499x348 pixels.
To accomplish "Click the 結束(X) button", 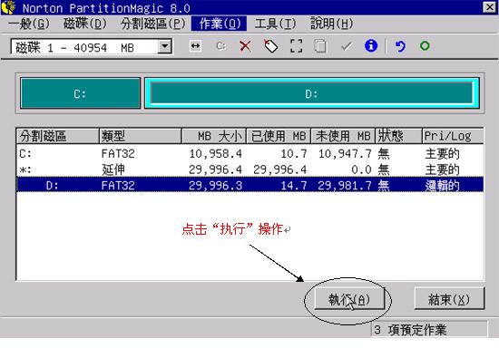I will [x=449, y=299].
